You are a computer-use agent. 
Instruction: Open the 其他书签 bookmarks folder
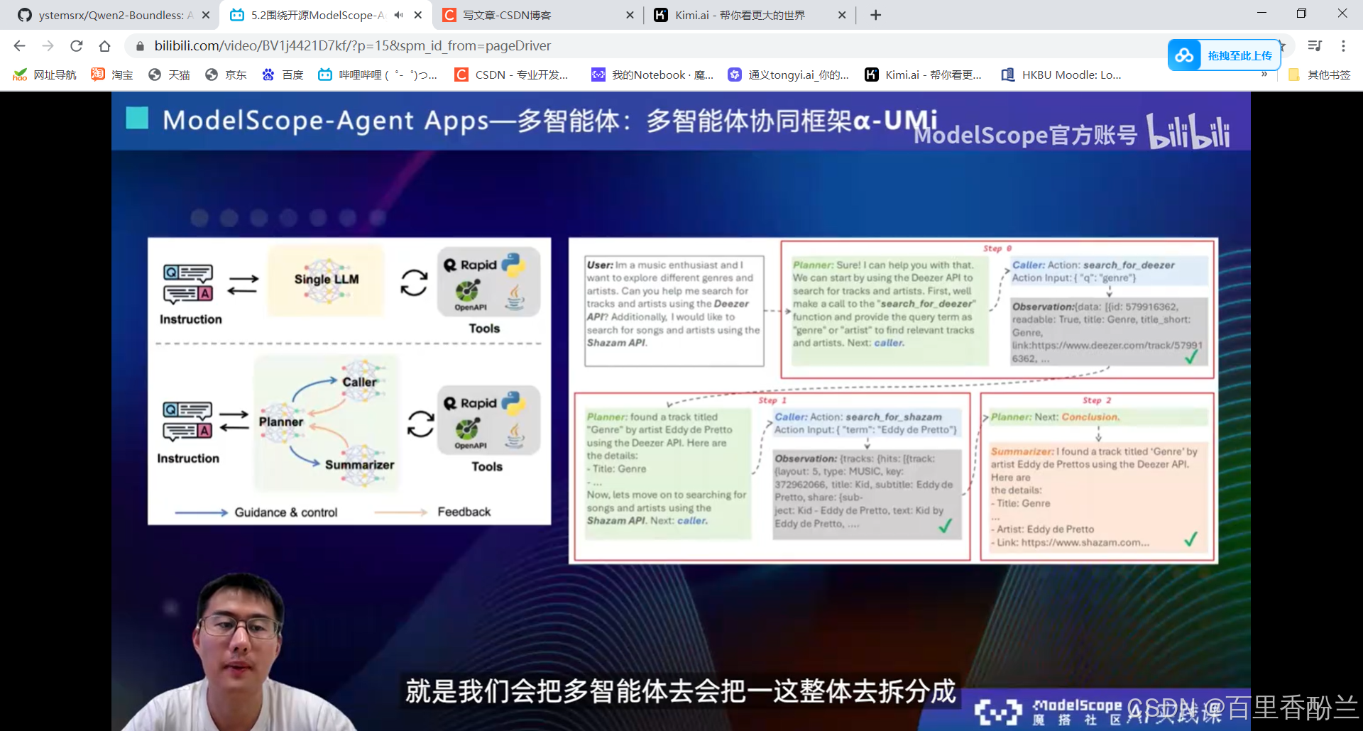(x=1320, y=75)
